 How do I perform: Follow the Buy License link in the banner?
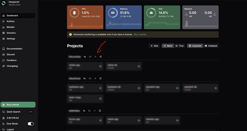[x=140, y=34]
